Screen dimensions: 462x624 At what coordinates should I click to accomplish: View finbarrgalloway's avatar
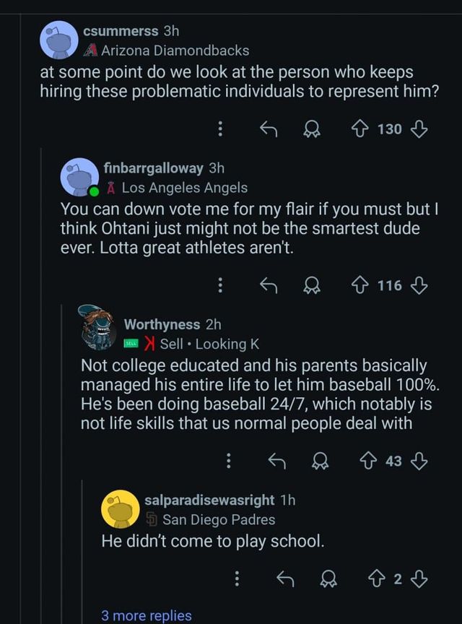79,177
